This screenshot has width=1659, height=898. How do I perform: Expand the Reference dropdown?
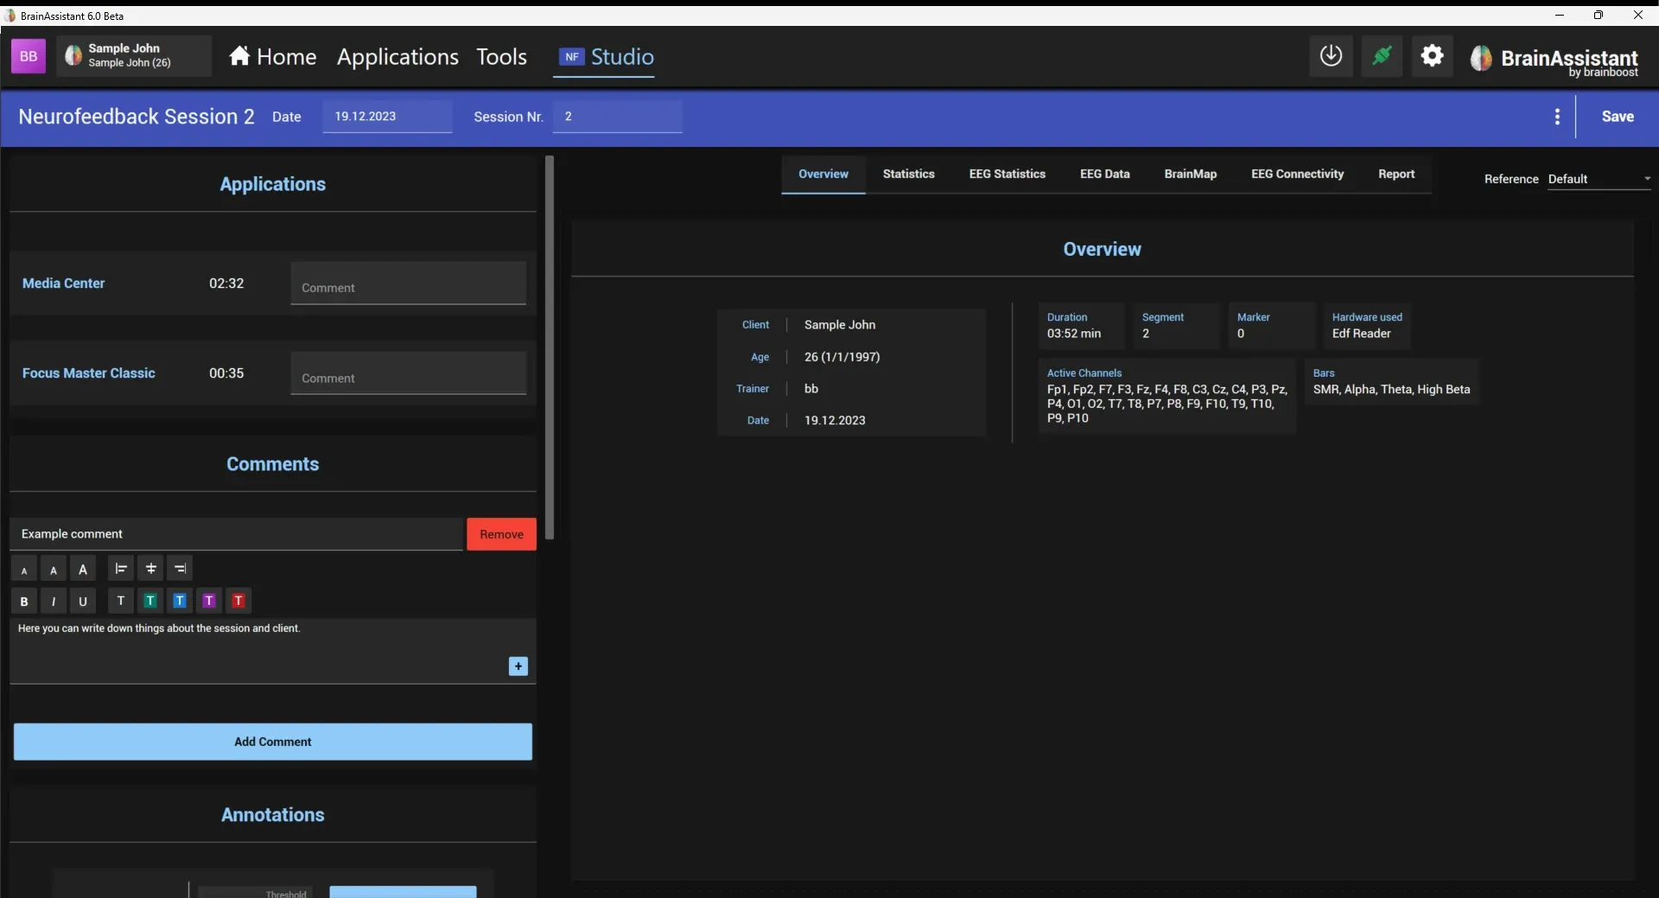[1599, 179]
